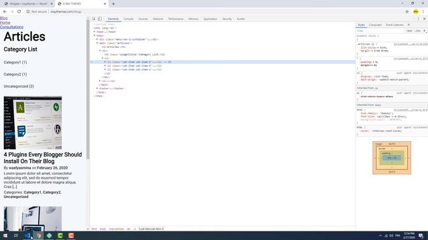Select the h2 widgettitle Category List node
The height and width of the screenshot is (240, 428).
(135, 55)
